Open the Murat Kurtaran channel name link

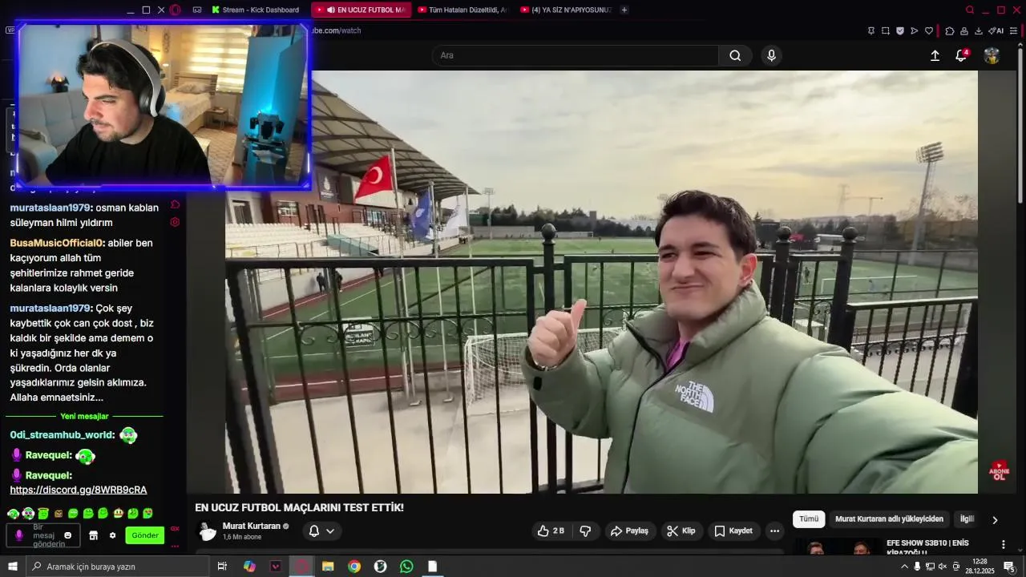coord(252,526)
